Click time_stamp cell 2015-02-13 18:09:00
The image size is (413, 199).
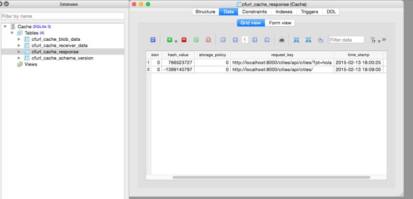358,70
